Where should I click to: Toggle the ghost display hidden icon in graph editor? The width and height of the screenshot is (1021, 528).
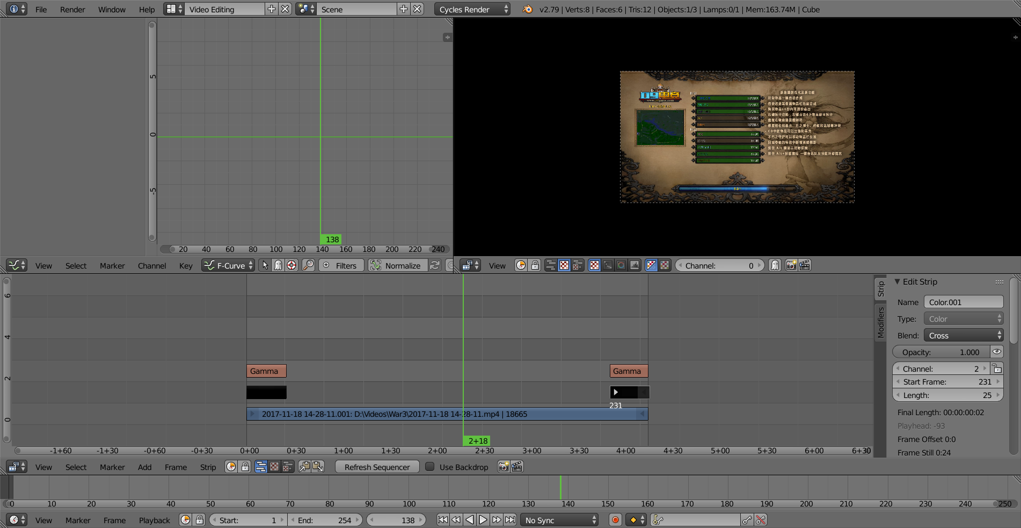click(x=278, y=265)
